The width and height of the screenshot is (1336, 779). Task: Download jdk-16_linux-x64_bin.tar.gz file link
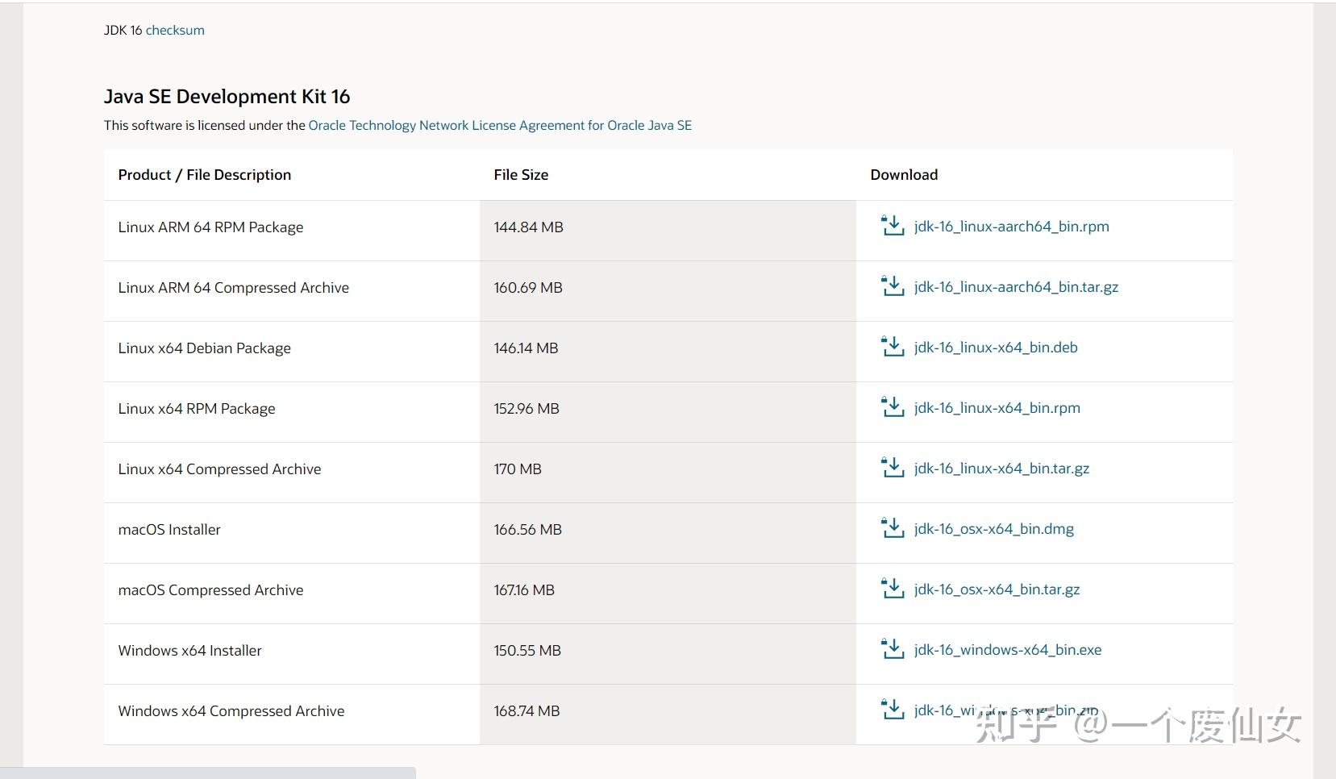point(1001,469)
